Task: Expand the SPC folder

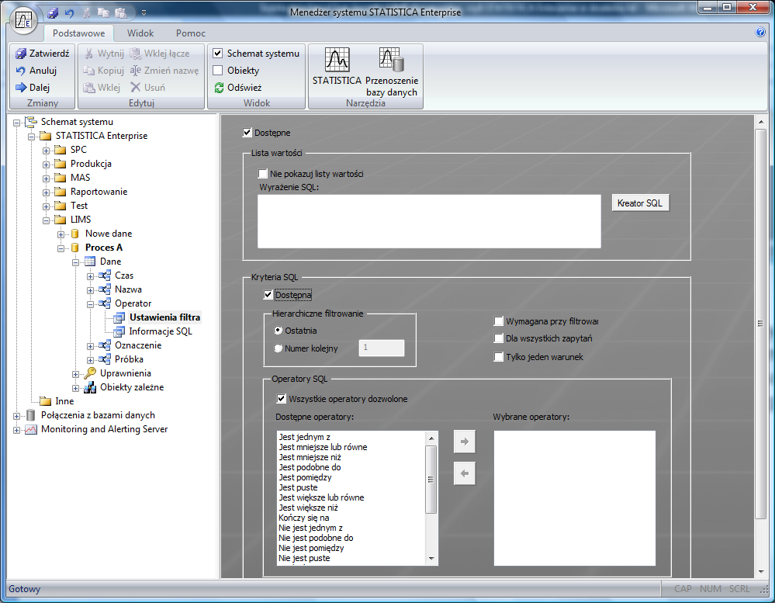Action: pyautogui.click(x=46, y=151)
